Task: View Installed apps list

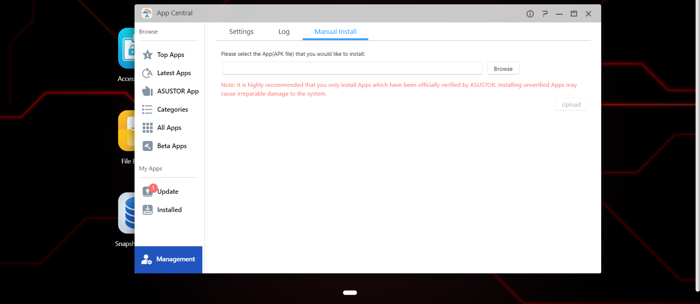Action: click(x=169, y=210)
